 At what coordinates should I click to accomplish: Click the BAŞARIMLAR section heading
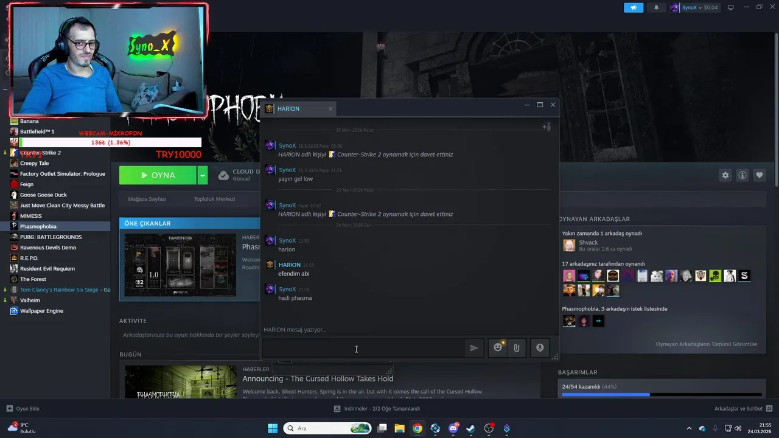coord(578,372)
